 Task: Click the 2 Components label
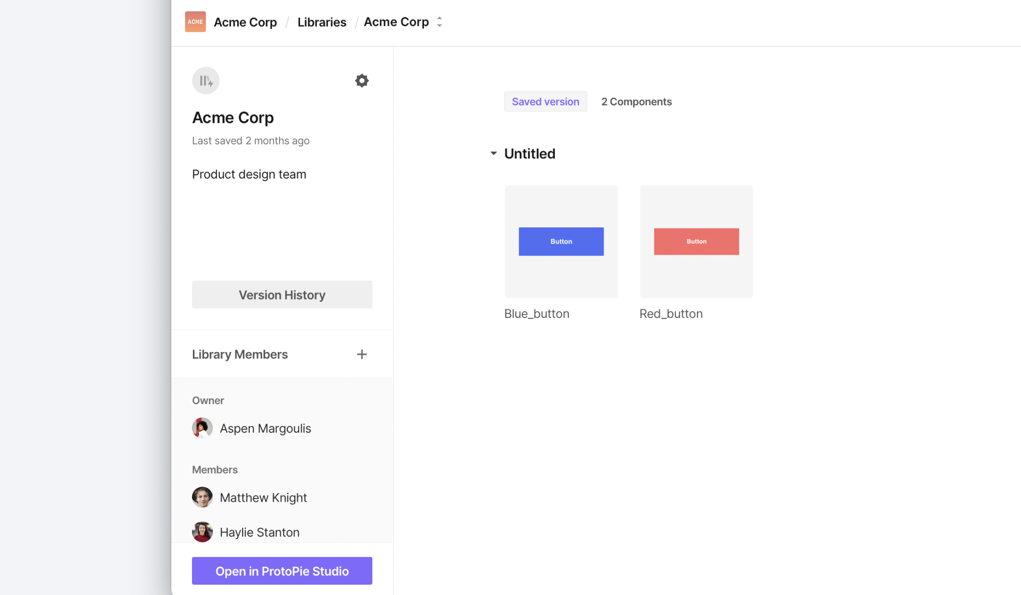636,102
